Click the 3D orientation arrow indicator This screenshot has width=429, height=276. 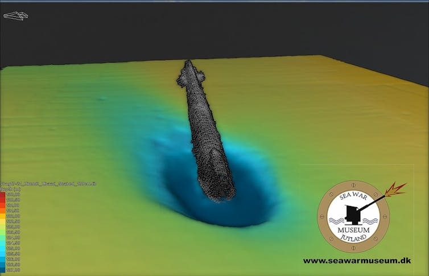(16, 14)
